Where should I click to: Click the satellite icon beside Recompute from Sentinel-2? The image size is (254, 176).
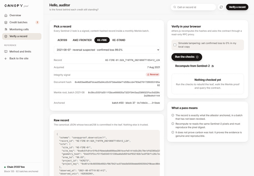point(212,66)
